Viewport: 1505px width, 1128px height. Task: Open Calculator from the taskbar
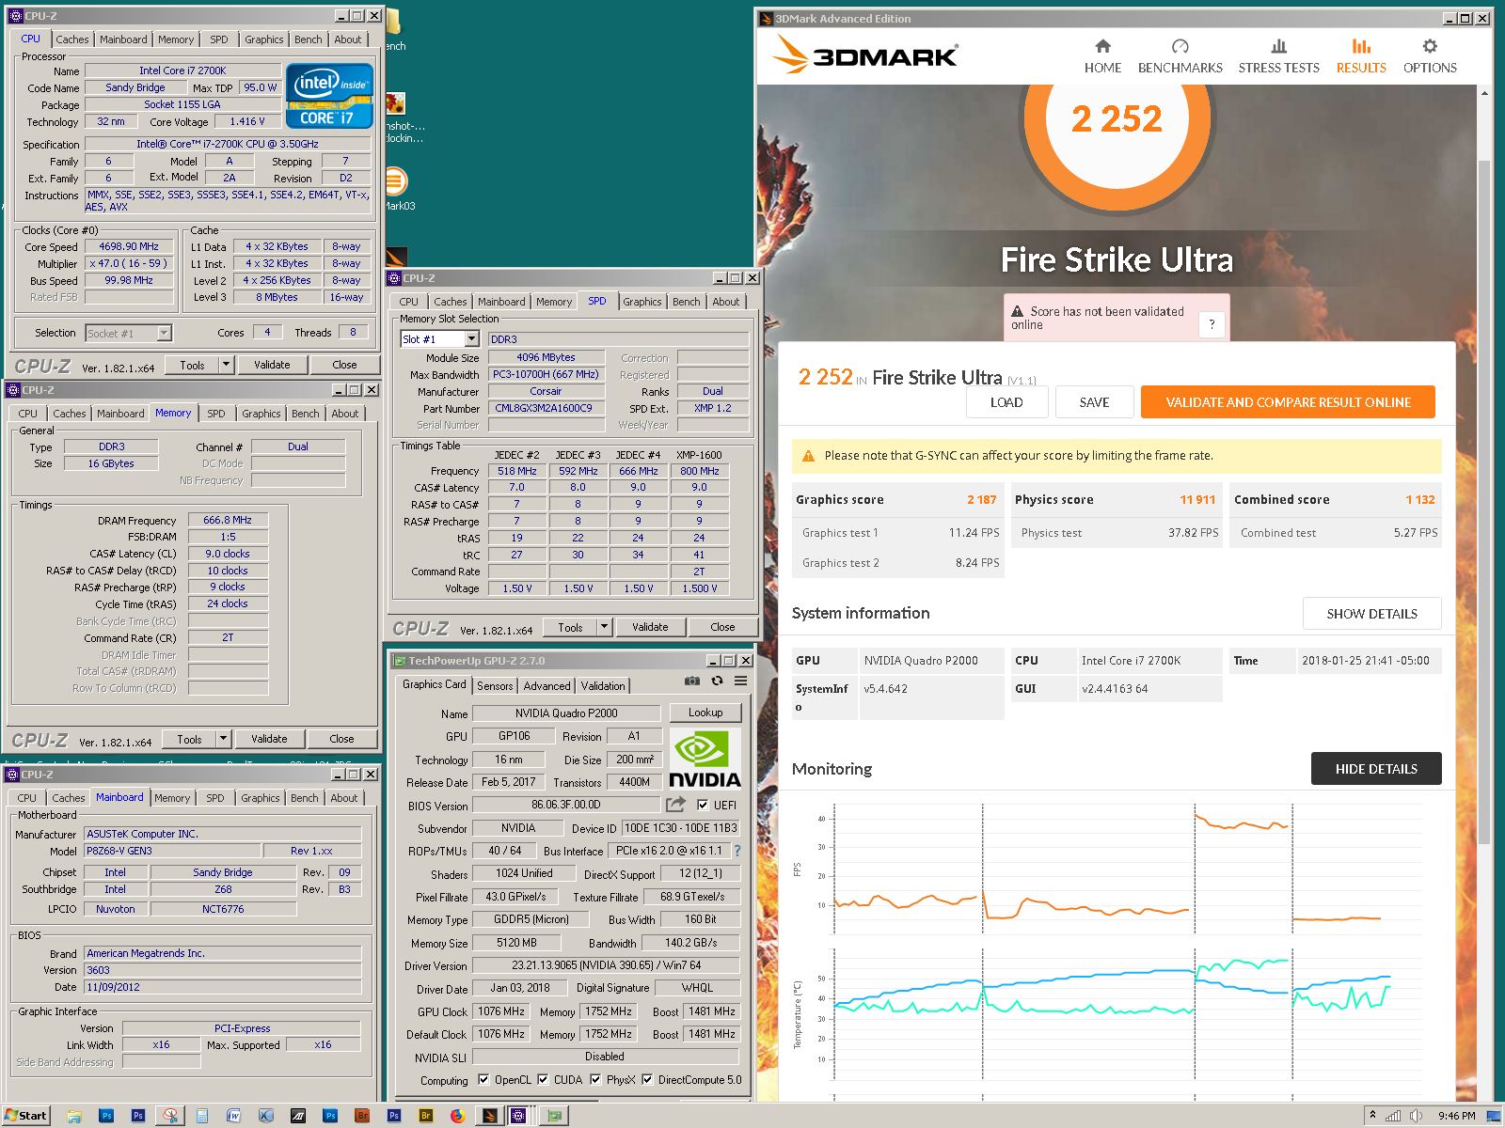point(202,1116)
